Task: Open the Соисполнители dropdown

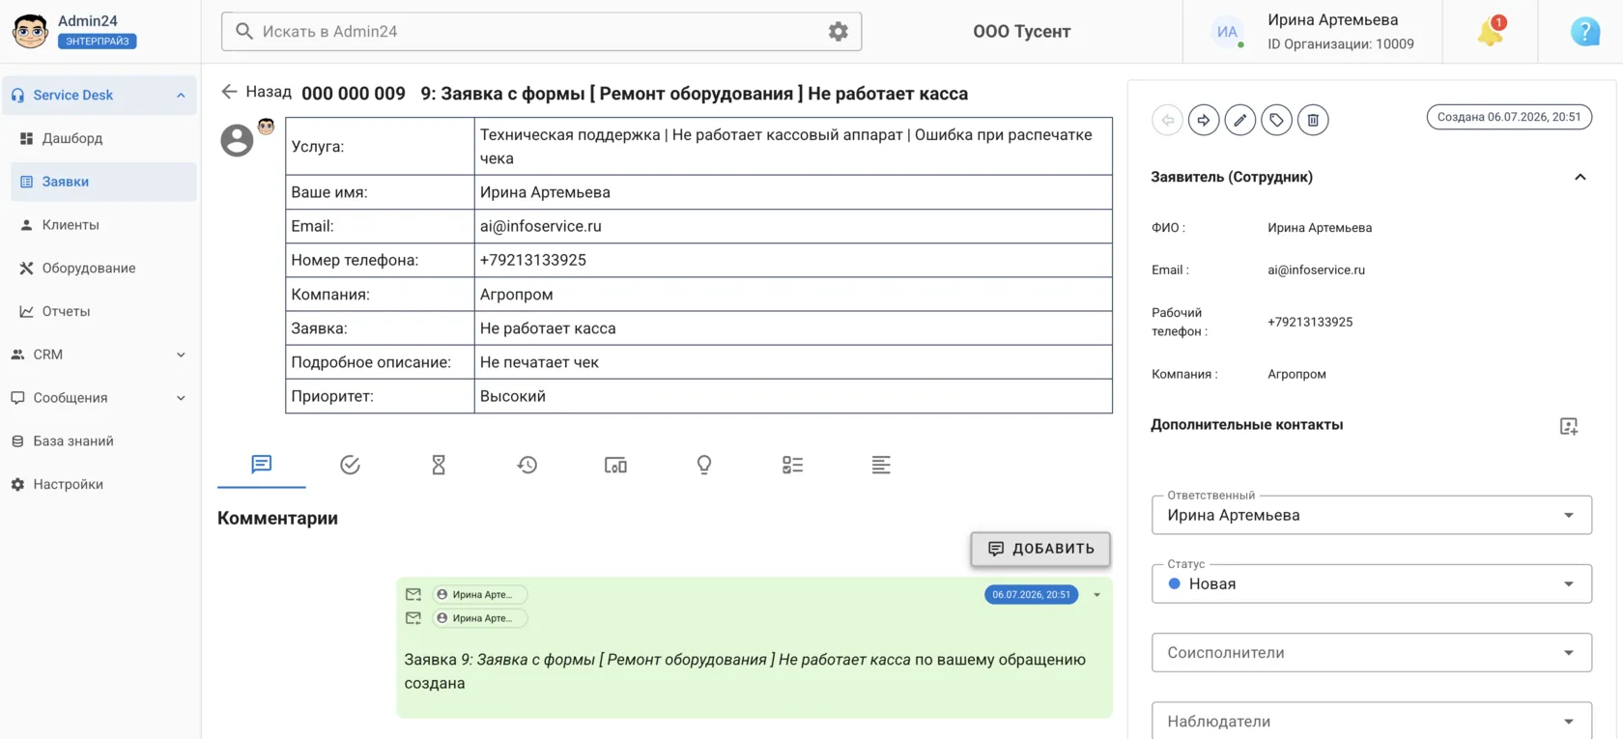Action: pos(1372,653)
